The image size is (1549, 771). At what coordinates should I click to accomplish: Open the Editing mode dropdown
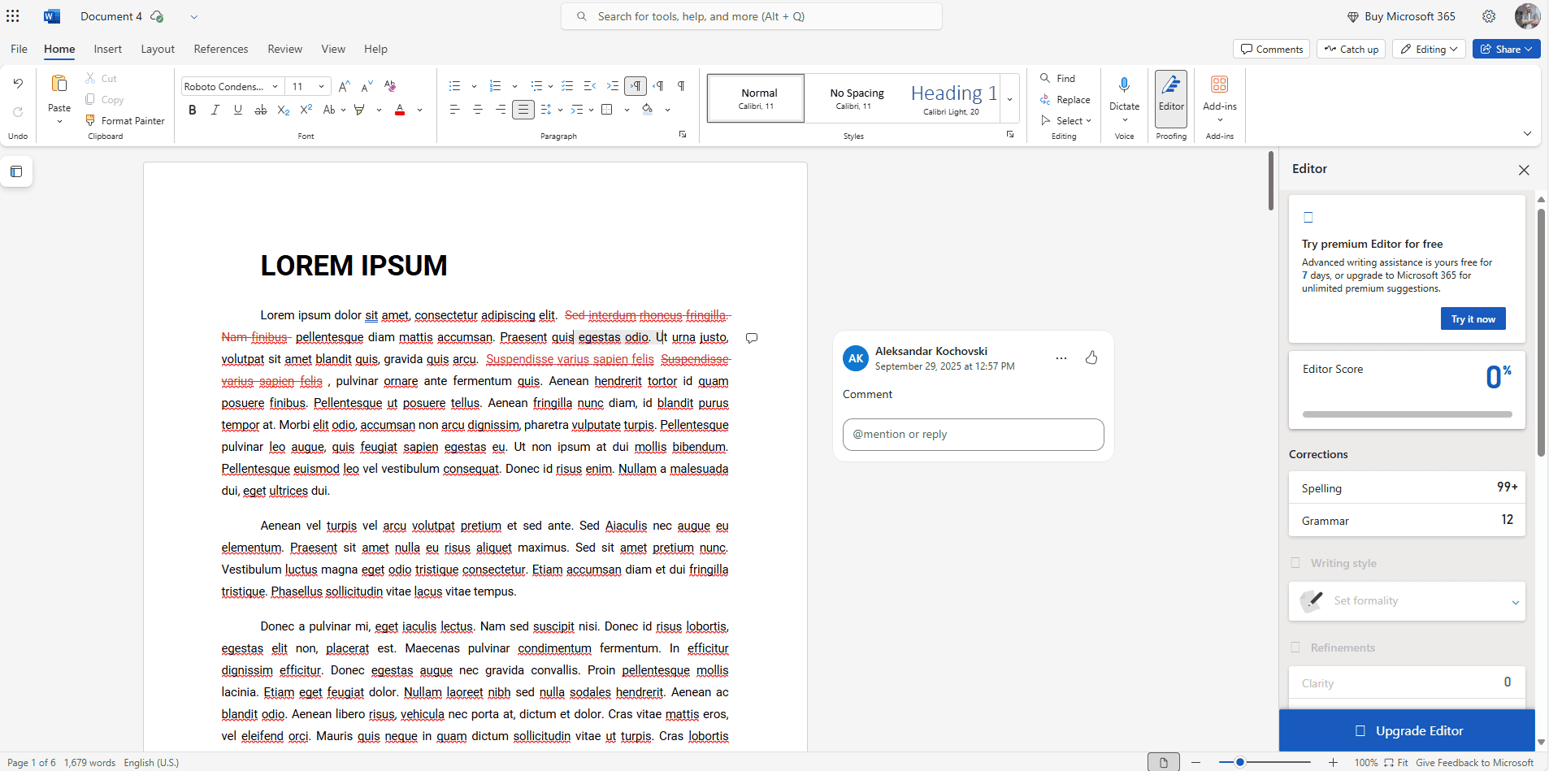pos(1430,49)
